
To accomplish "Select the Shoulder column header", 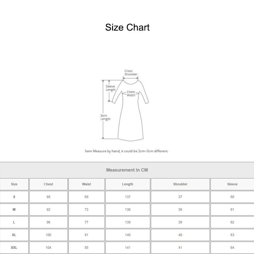I will coord(180,184).
